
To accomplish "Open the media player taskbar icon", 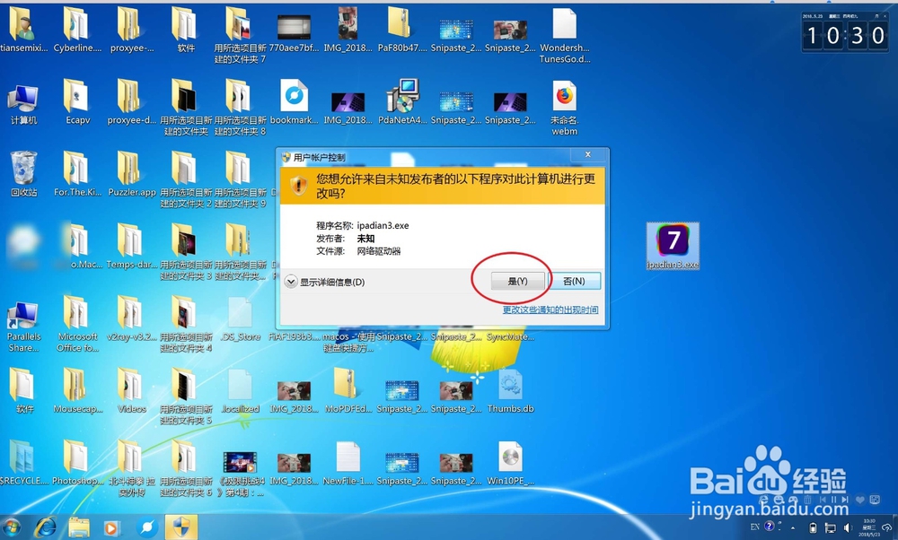I will pyautogui.click(x=111, y=527).
